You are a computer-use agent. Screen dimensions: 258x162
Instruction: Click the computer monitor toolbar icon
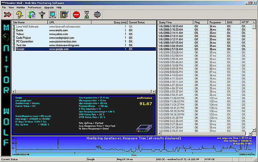(x=52, y=15)
